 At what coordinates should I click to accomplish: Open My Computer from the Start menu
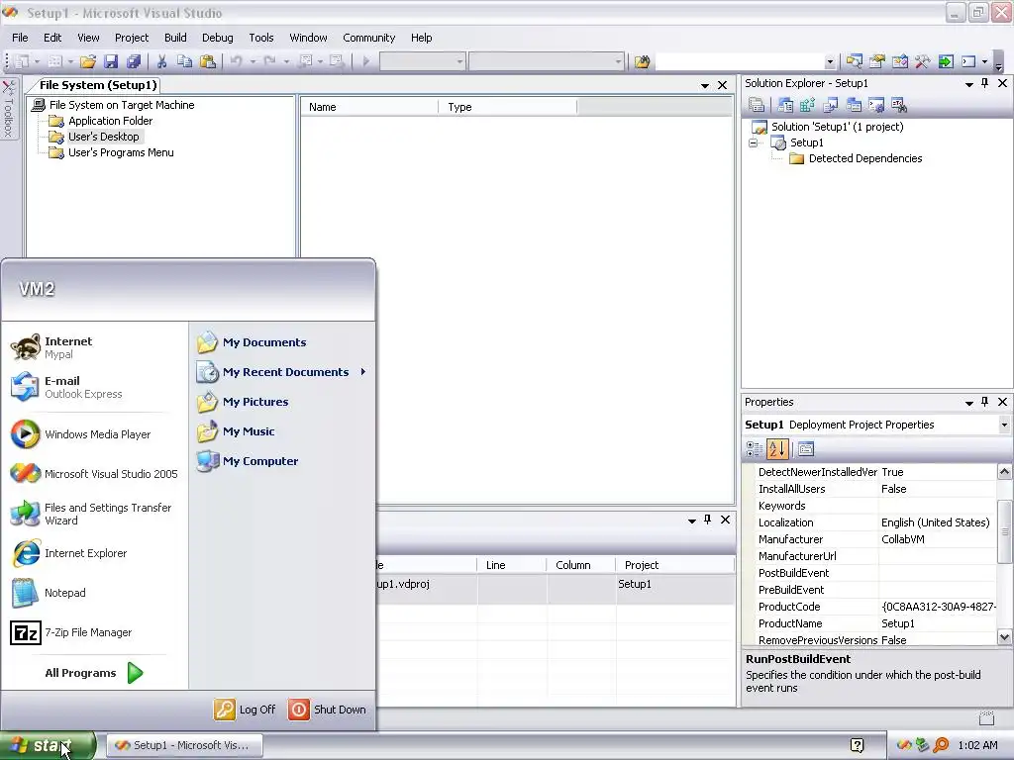click(248, 461)
